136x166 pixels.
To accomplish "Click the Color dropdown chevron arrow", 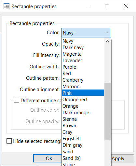I will [x=107, y=33].
